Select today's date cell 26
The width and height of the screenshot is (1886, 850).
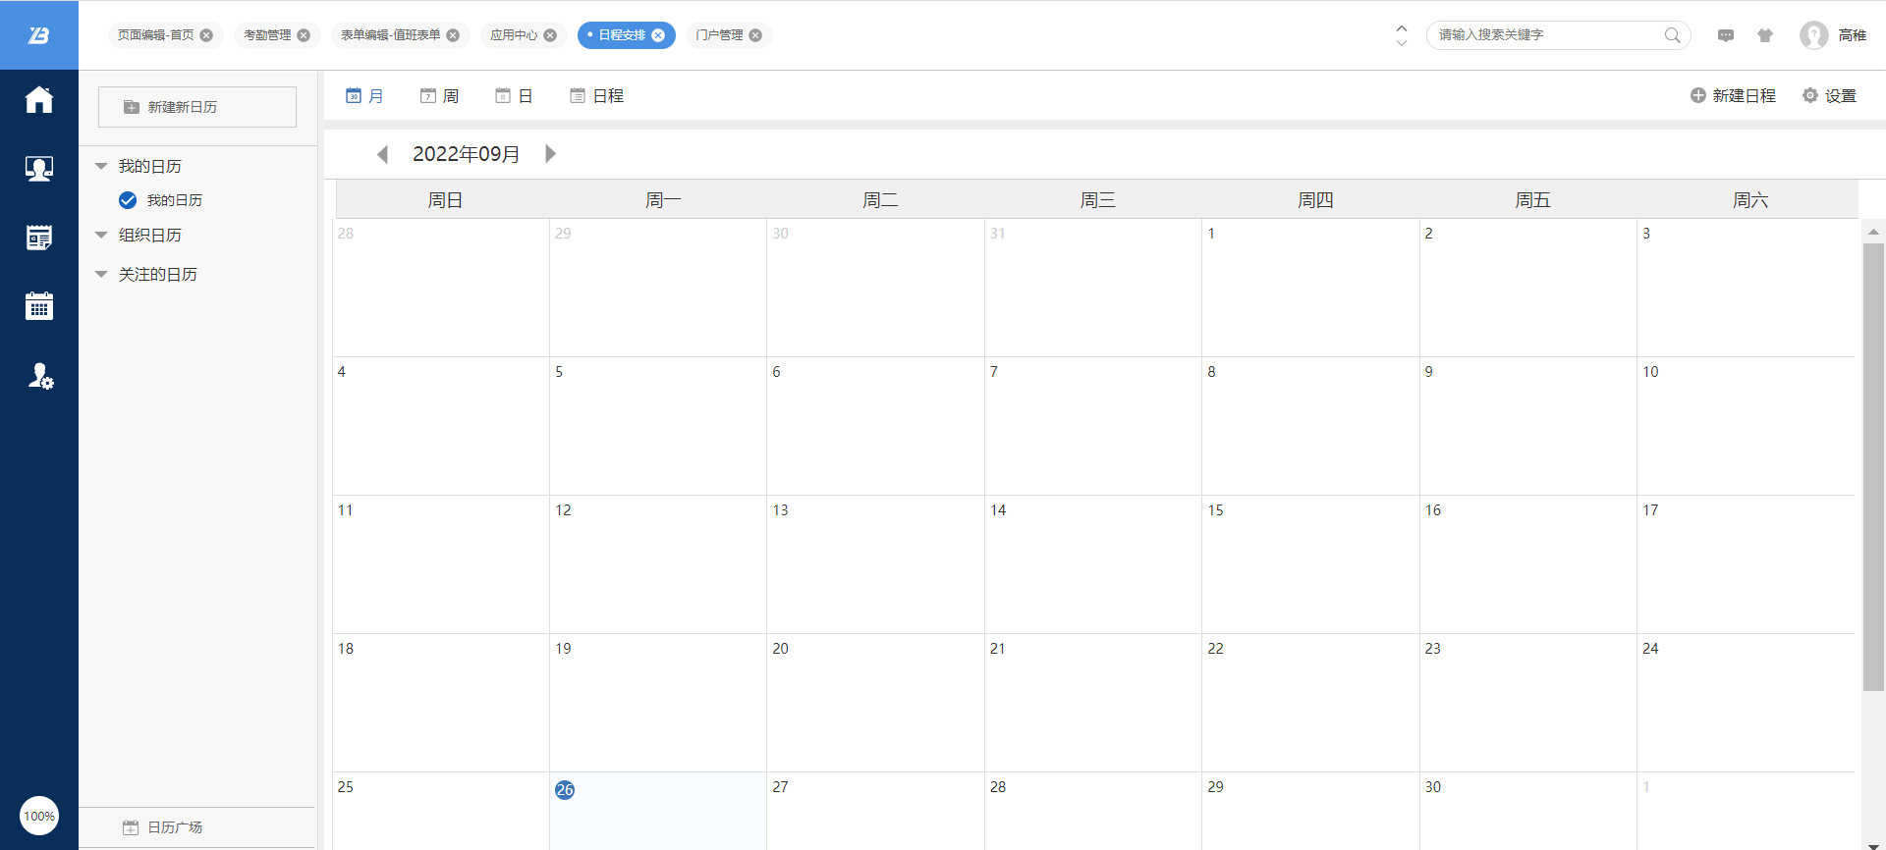tap(658, 811)
